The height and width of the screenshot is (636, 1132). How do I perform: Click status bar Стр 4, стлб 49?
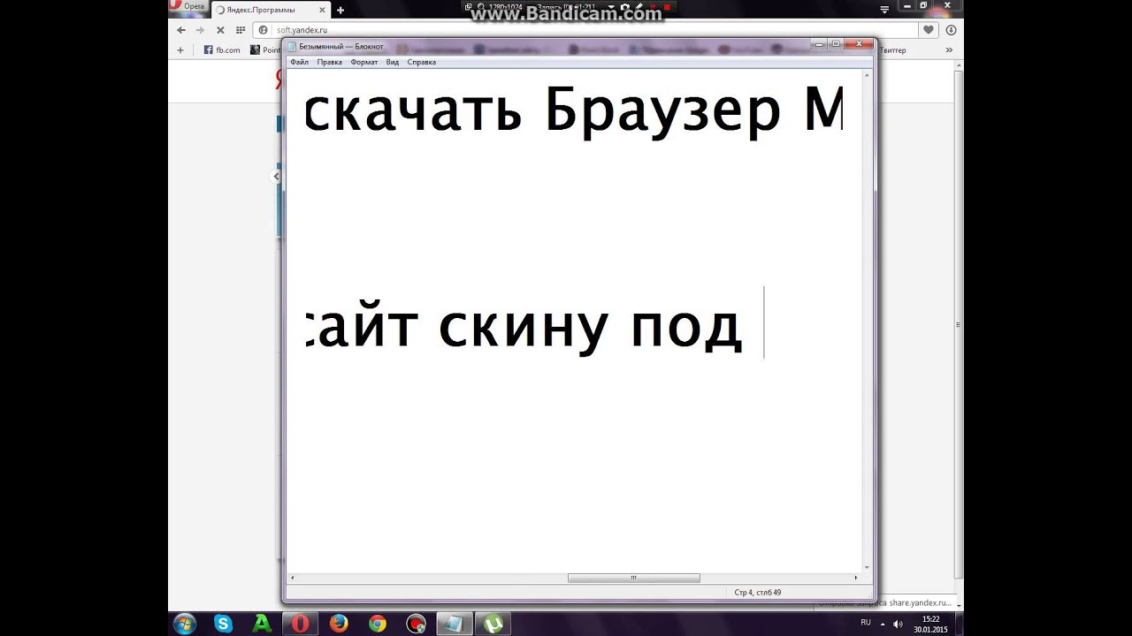[x=758, y=593]
